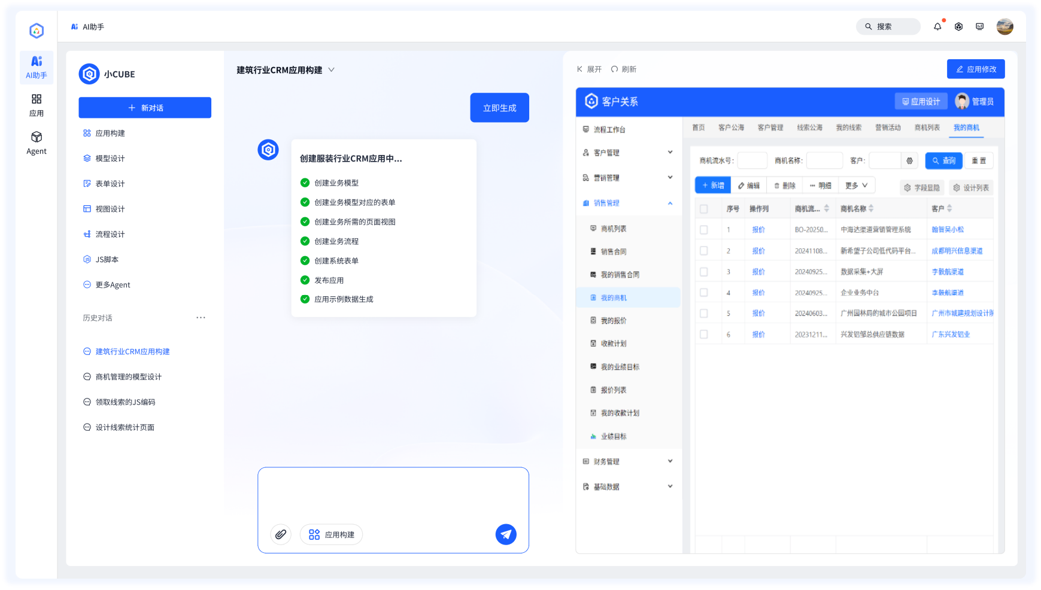
Task: Open the 报价 link in row 3
Action: tap(758, 271)
